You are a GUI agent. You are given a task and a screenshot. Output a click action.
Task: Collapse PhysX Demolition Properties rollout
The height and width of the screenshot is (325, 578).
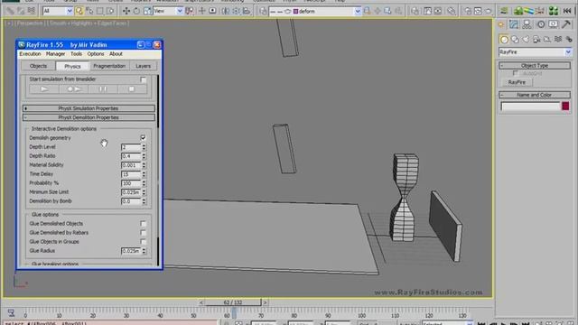click(89, 117)
